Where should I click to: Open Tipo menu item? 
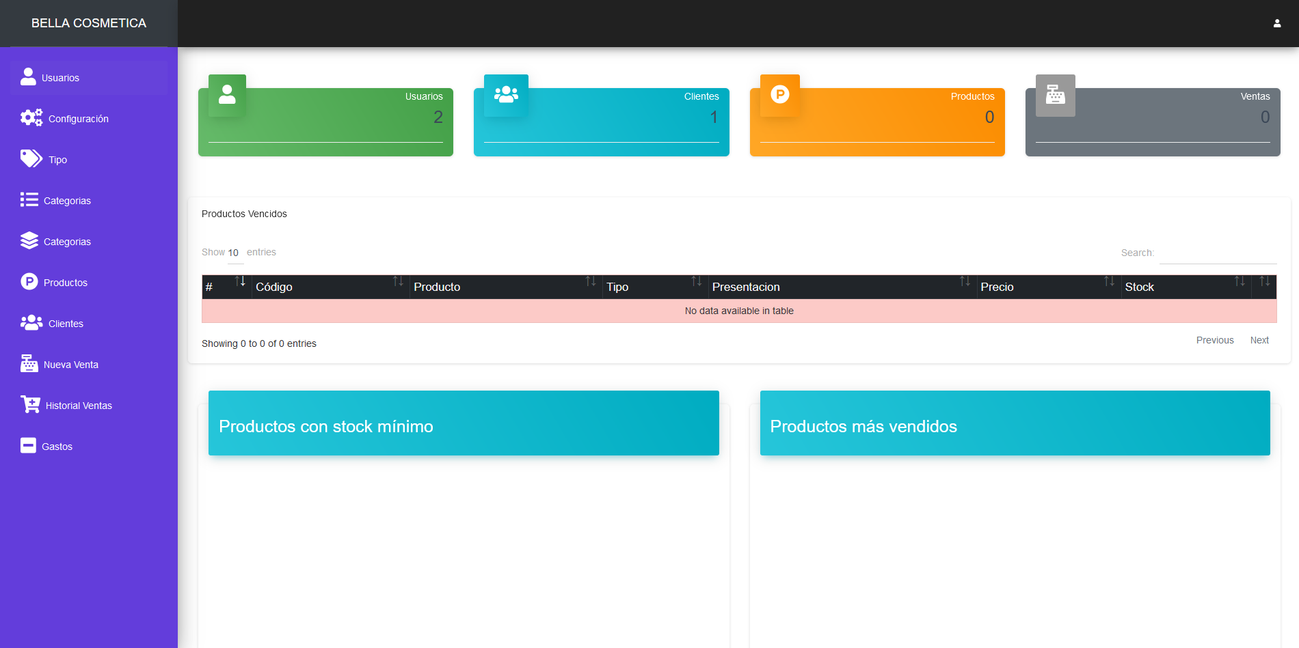coord(89,160)
